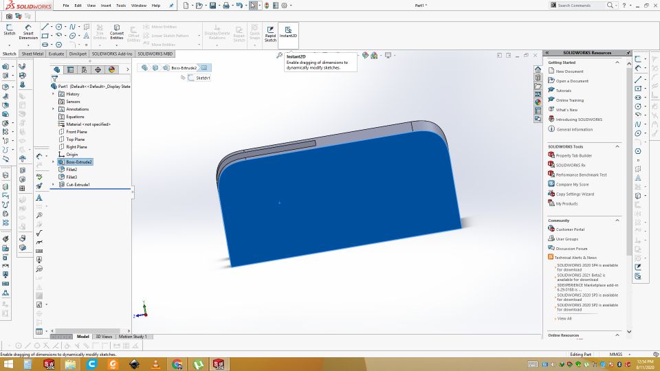Open the DimXpertManager crosshair tab icon

coord(98,70)
